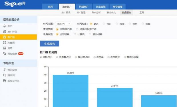177x107 pixels.
Task: Open 推广概况 submenu item
Action: [66, 12]
